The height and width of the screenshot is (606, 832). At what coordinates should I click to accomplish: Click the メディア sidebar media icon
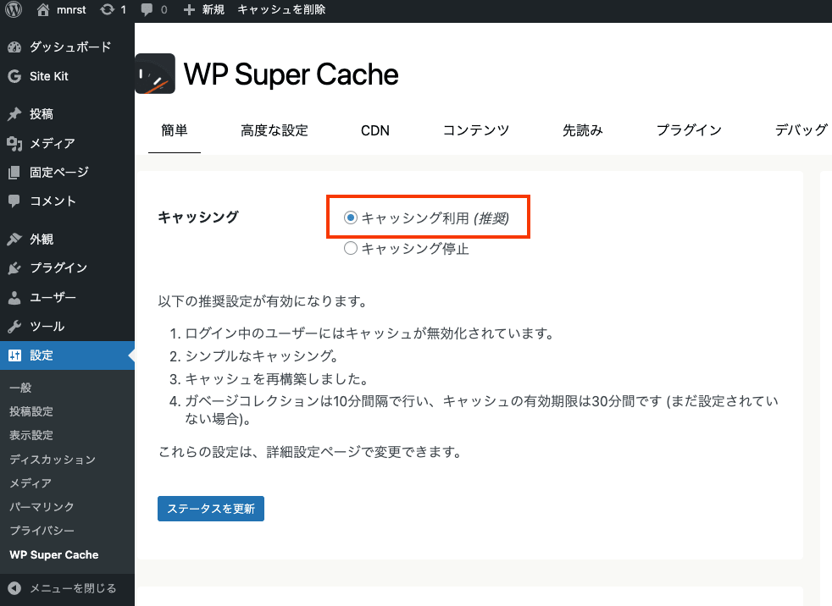14,143
